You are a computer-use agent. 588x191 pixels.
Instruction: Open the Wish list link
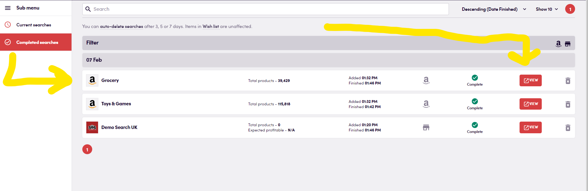(211, 27)
